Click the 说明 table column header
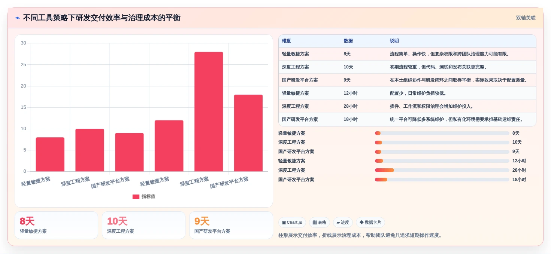This screenshot has width=551, height=254. tap(394, 41)
